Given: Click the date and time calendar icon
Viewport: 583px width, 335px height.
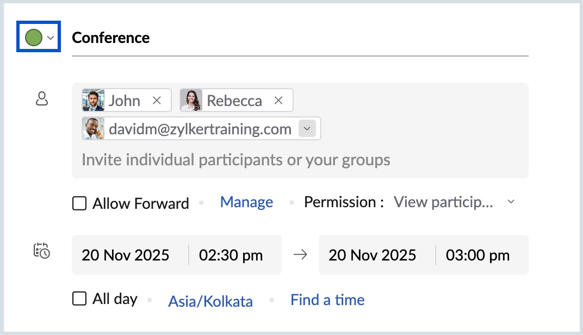Looking at the screenshot, I should [x=42, y=250].
